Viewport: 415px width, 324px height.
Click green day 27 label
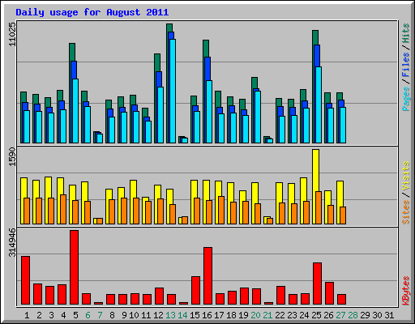tap(340, 315)
